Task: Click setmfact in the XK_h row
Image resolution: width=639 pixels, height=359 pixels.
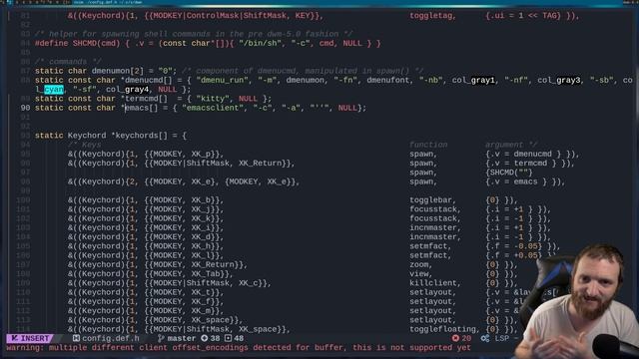Action: pos(428,246)
